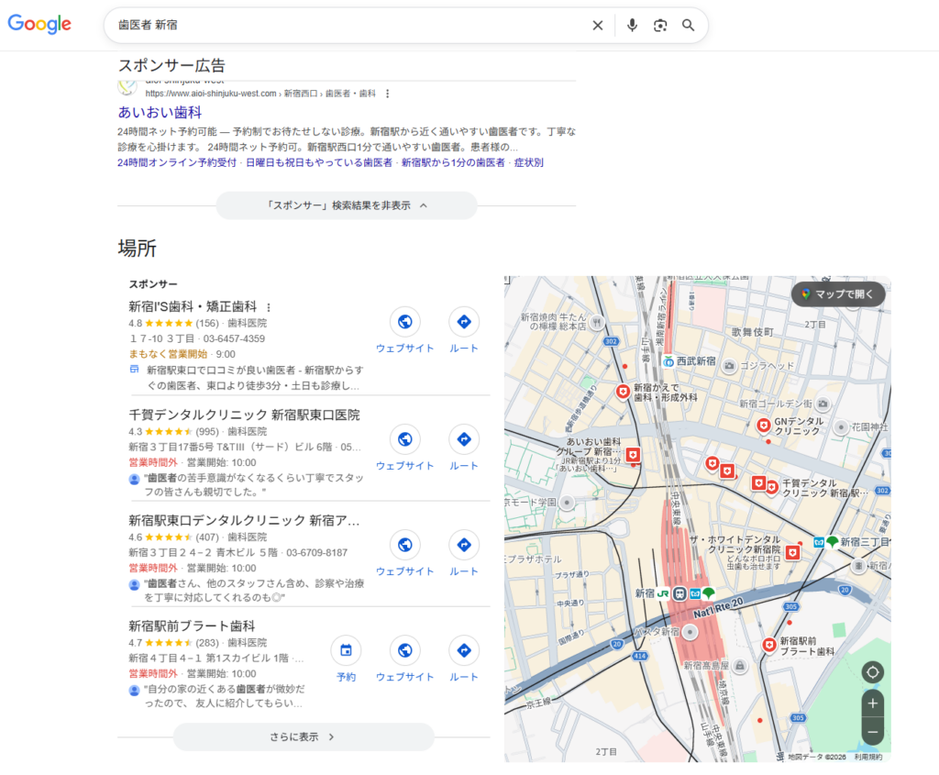Open 予約 booking for 新宿駅前ブラート歯科
Viewport: 939px width, 775px height.
point(347,649)
